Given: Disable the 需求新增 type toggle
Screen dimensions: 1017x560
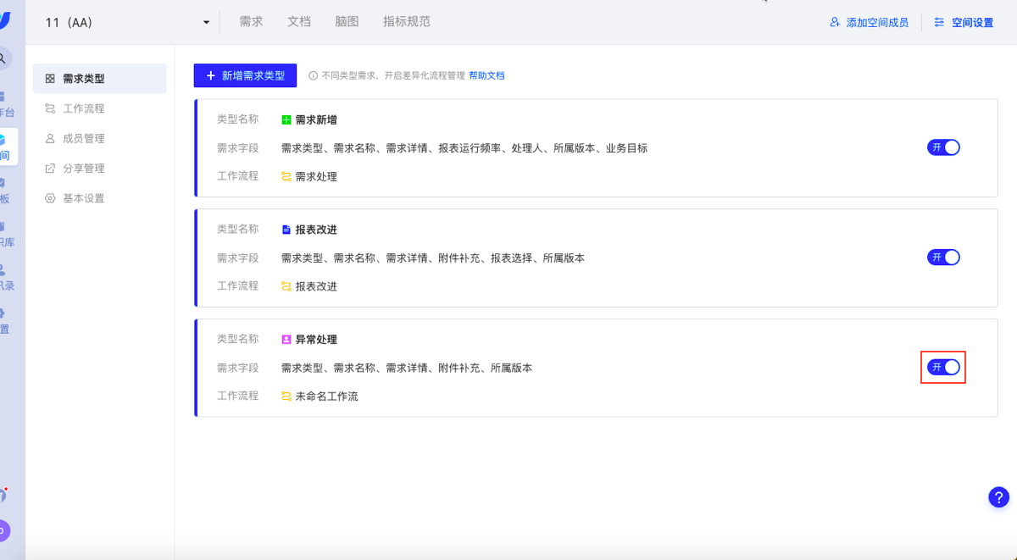Looking at the screenshot, I should click(x=943, y=147).
